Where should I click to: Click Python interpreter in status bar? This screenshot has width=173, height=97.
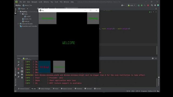[152, 91]
